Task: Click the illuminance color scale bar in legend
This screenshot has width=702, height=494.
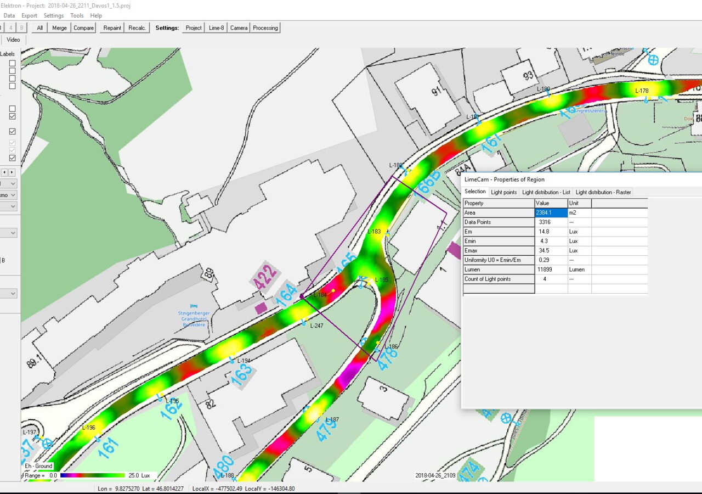Action: pos(93,475)
